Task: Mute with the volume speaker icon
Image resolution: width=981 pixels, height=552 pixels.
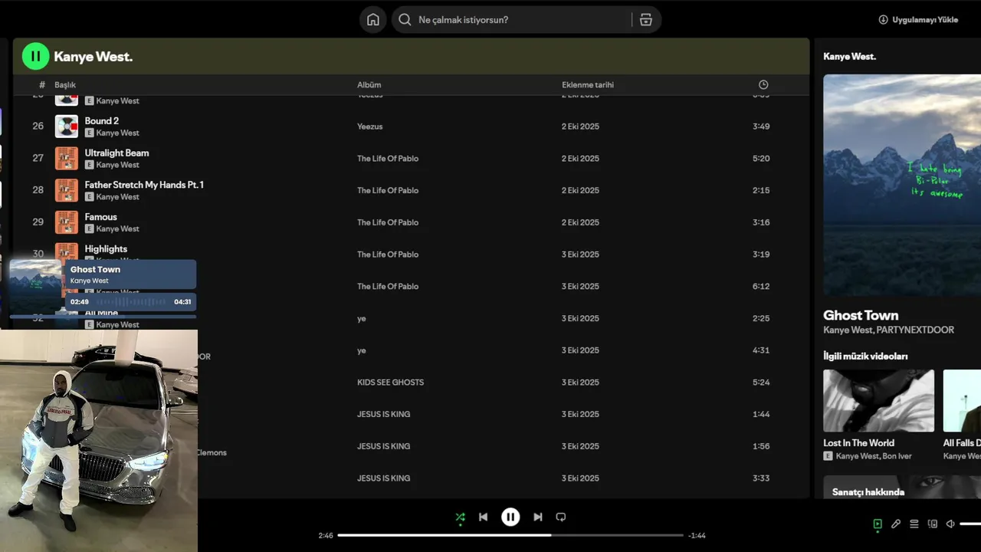Action: click(950, 524)
